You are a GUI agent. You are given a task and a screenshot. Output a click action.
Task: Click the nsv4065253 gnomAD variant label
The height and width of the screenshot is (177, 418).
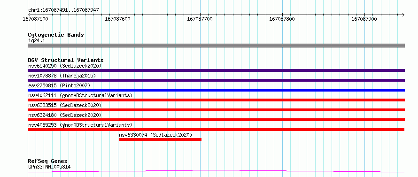(x=80, y=125)
